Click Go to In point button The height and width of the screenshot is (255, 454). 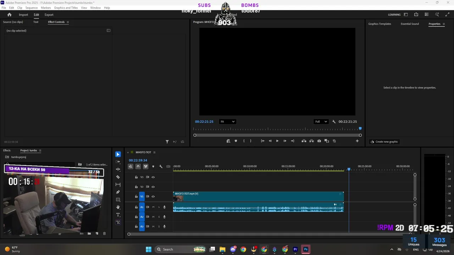click(x=262, y=141)
